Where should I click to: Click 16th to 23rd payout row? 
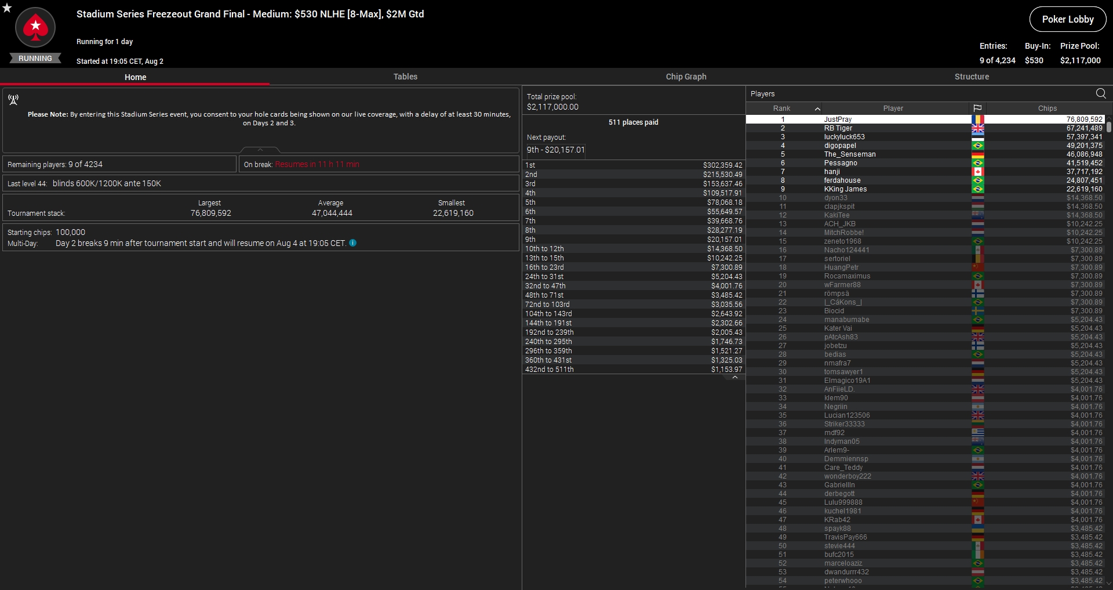click(x=634, y=267)
